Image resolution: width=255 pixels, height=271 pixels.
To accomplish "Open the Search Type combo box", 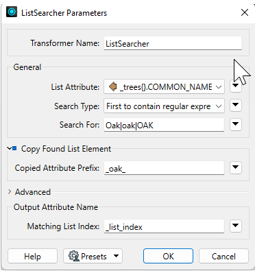I will 164,106.
